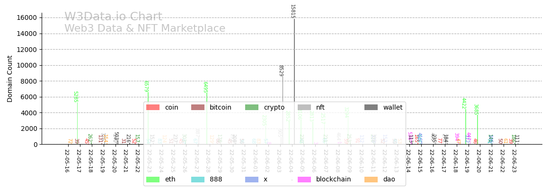
Task: Click the eth legend green swatch
Action: pyautogui.click(x=153, y=180)
